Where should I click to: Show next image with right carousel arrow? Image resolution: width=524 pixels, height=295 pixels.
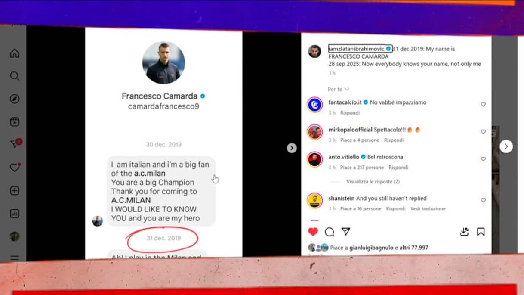click(506, 146)
